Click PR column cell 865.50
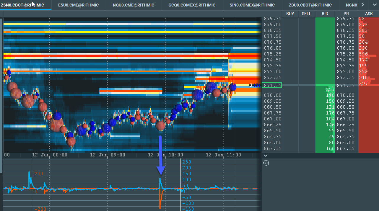This screenshot has height=211, width=379. point(345,131)
